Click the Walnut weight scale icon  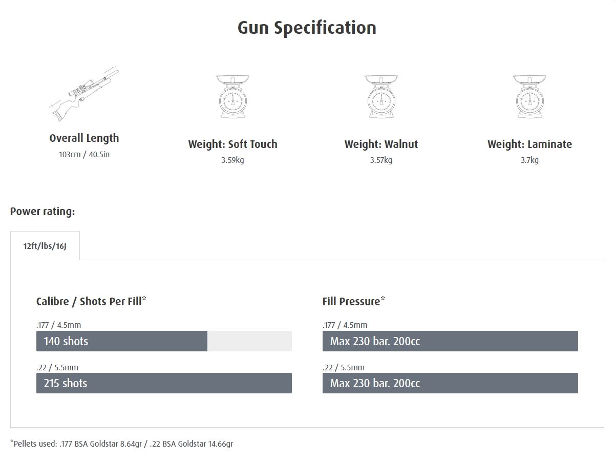tap(381, 96)
